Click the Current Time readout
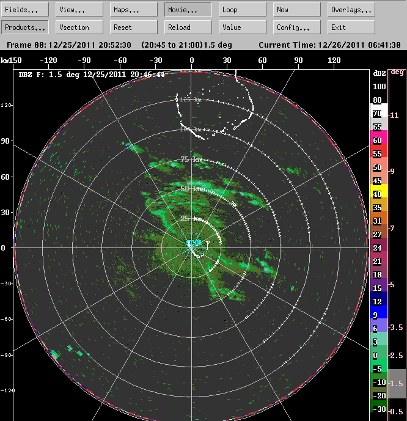The image size is (407, 421). coord(329,45)
